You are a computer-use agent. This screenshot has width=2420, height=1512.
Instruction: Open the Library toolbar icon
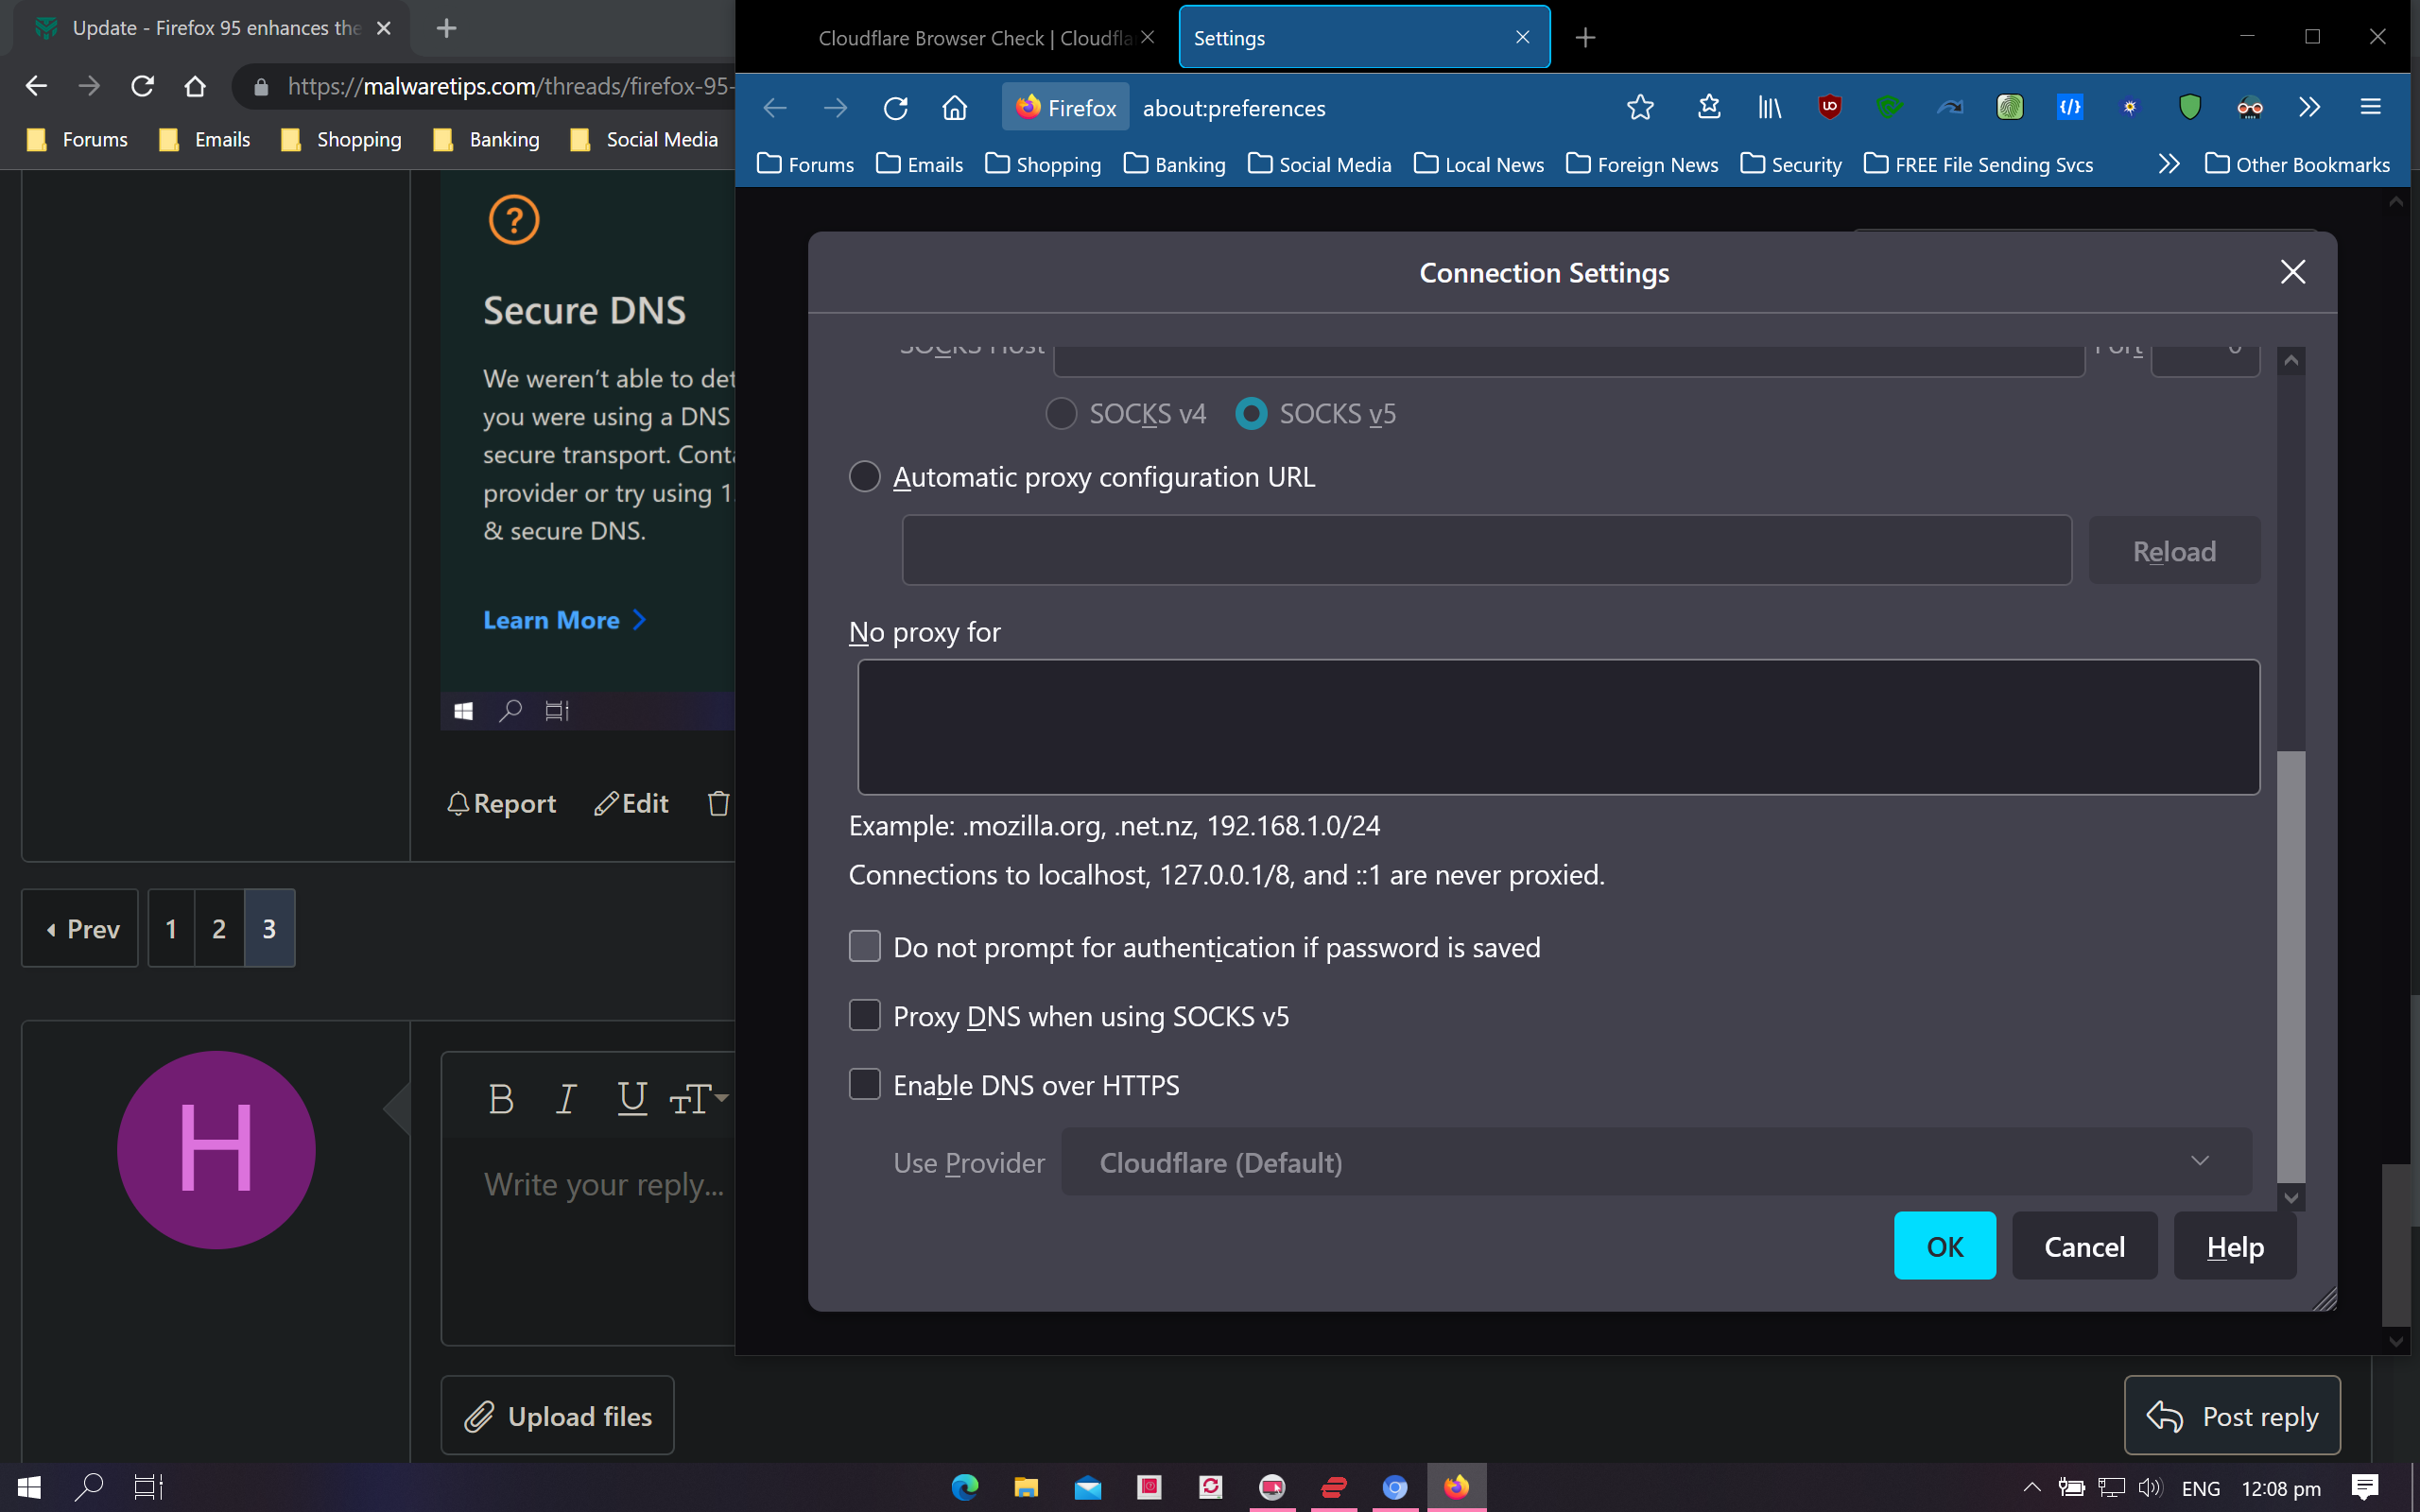[x=1769, y=107]
